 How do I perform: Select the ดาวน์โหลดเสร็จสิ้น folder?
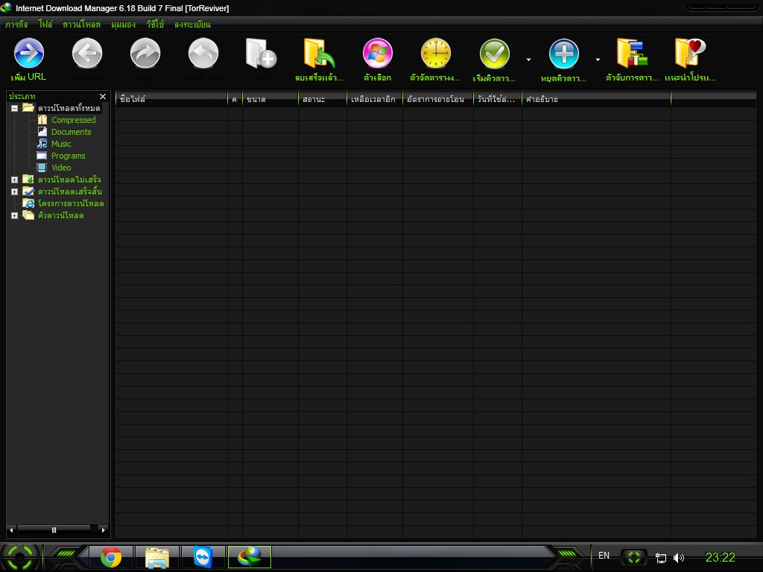(x=70, y=191)
